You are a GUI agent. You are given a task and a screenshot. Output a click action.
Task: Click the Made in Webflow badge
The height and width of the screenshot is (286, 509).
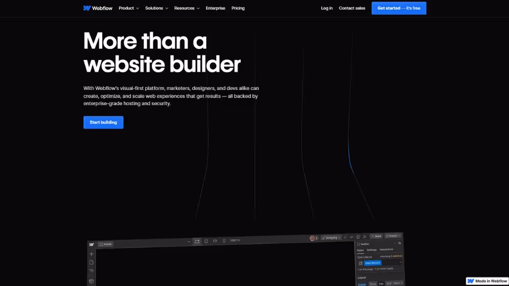click(x=487, y=281)
